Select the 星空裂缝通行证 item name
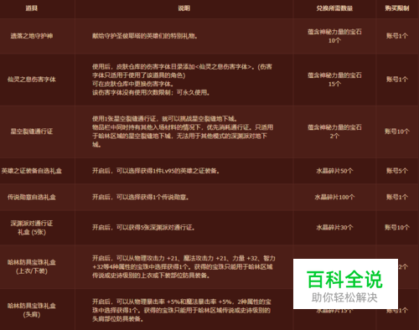The width and height of the screenshot is (419, 330). (x=32, y=131)
